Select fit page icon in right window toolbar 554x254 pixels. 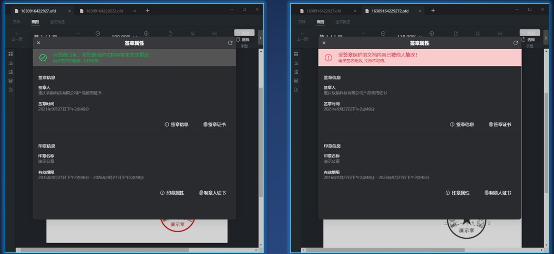tap(478, 34)
